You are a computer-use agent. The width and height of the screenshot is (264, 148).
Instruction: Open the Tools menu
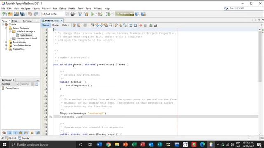[88, 9]
